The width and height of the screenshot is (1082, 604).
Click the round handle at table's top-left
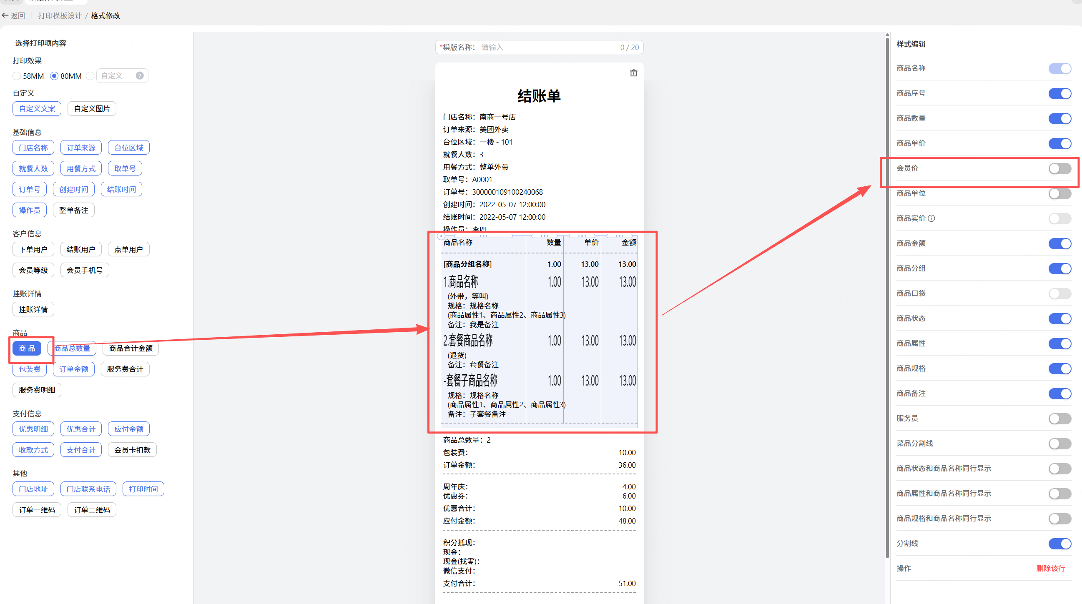441,236
